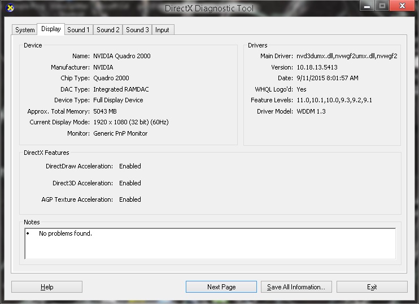Click the DirectX icon in the title bar
This screenshot has height=304, width=419.
click(x=9, y=8)
